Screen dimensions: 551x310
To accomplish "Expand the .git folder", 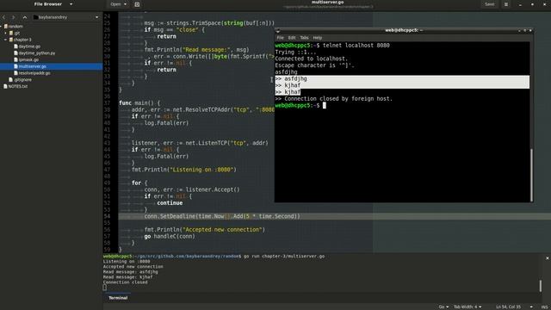I will point(6,33).
